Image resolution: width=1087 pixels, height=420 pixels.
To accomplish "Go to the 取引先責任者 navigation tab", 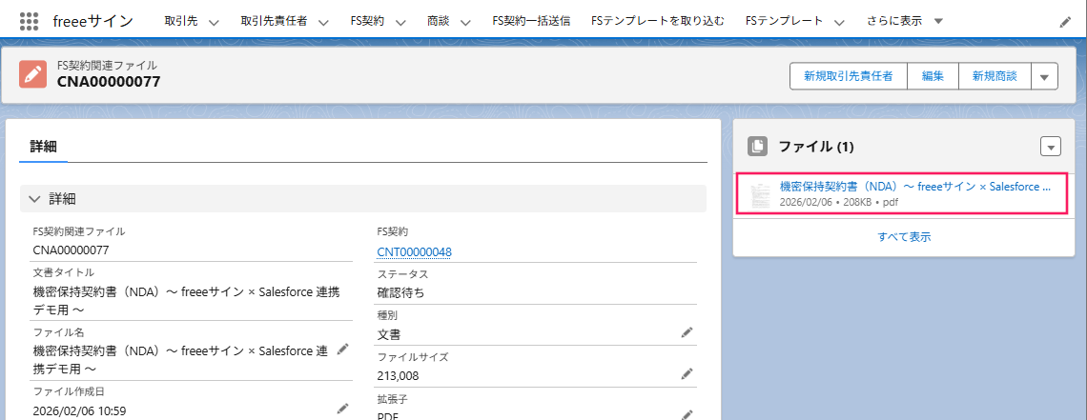I will click(x=274, y=22).
